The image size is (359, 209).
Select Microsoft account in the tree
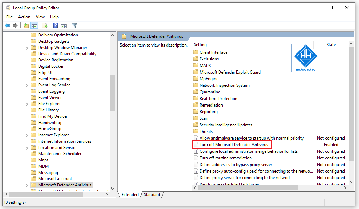55,179
